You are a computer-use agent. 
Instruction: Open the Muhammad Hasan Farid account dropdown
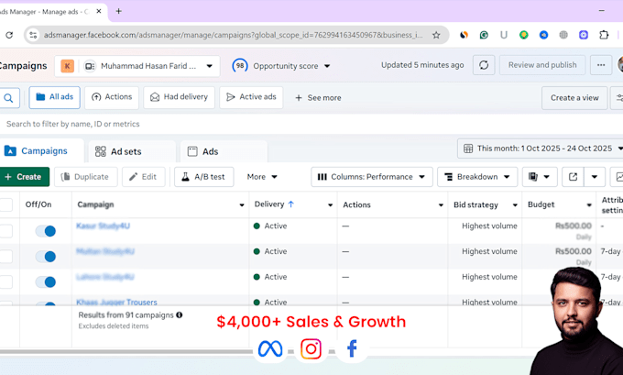137,66
